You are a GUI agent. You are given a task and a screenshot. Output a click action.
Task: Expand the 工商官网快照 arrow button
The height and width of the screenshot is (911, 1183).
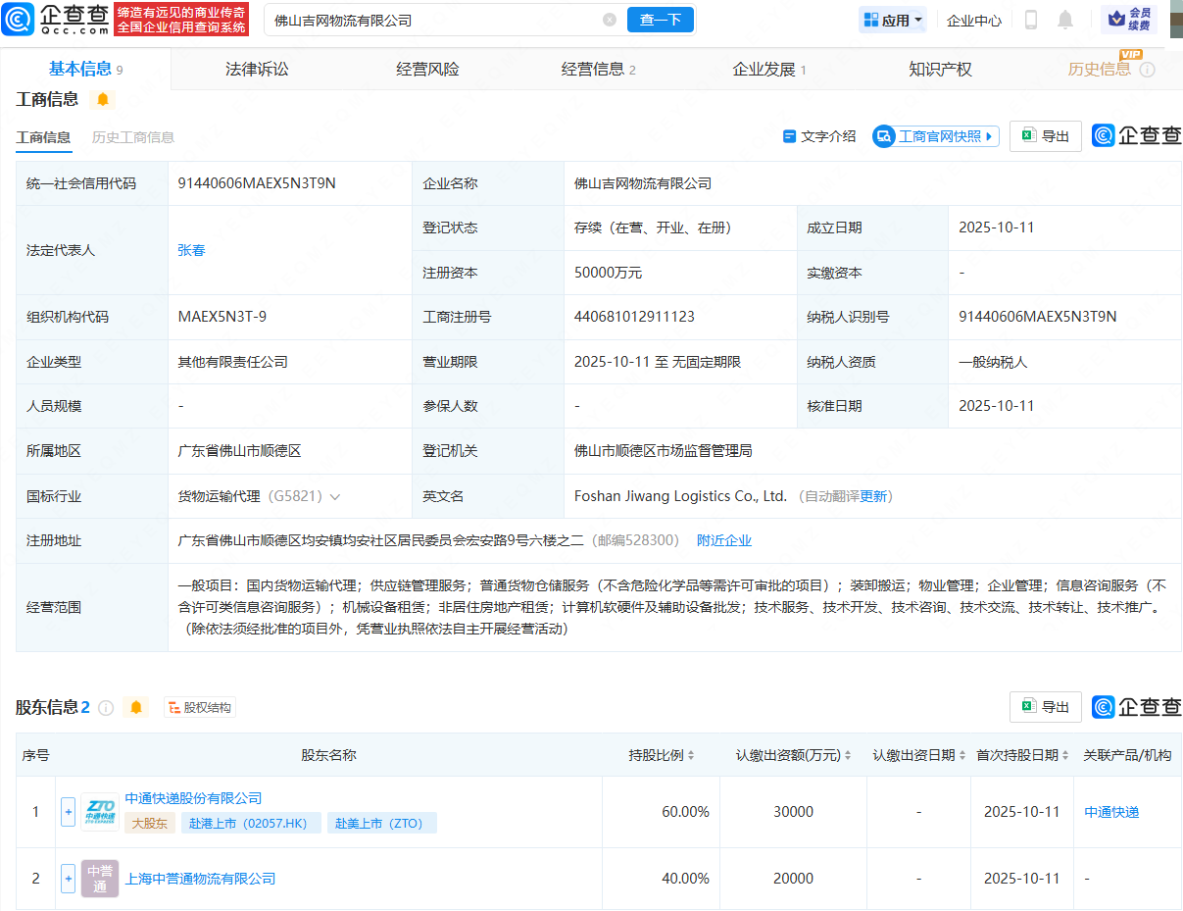point(989,136)
